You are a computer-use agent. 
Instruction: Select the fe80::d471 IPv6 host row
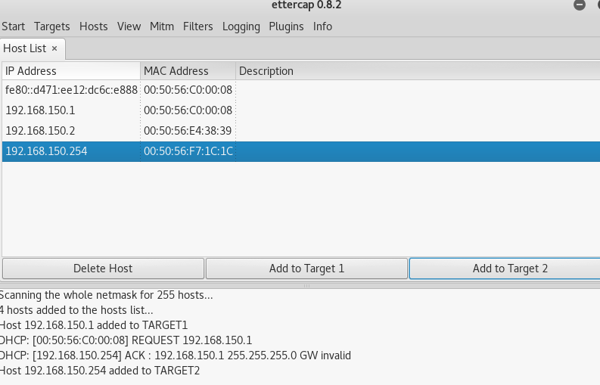pyautogui.click(x=71, y=91)
